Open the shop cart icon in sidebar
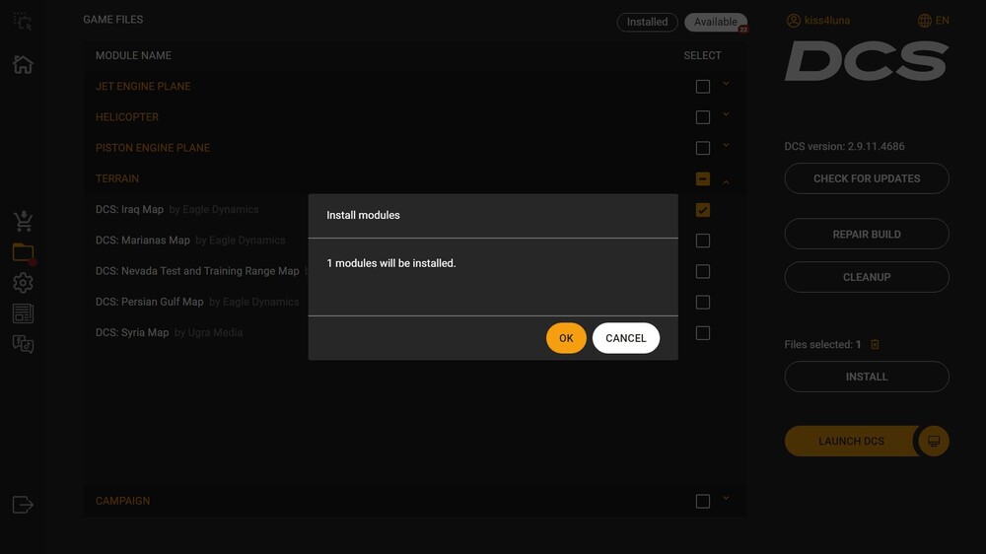The height and width of the screenshot is (554, 986). pos(24,221)
